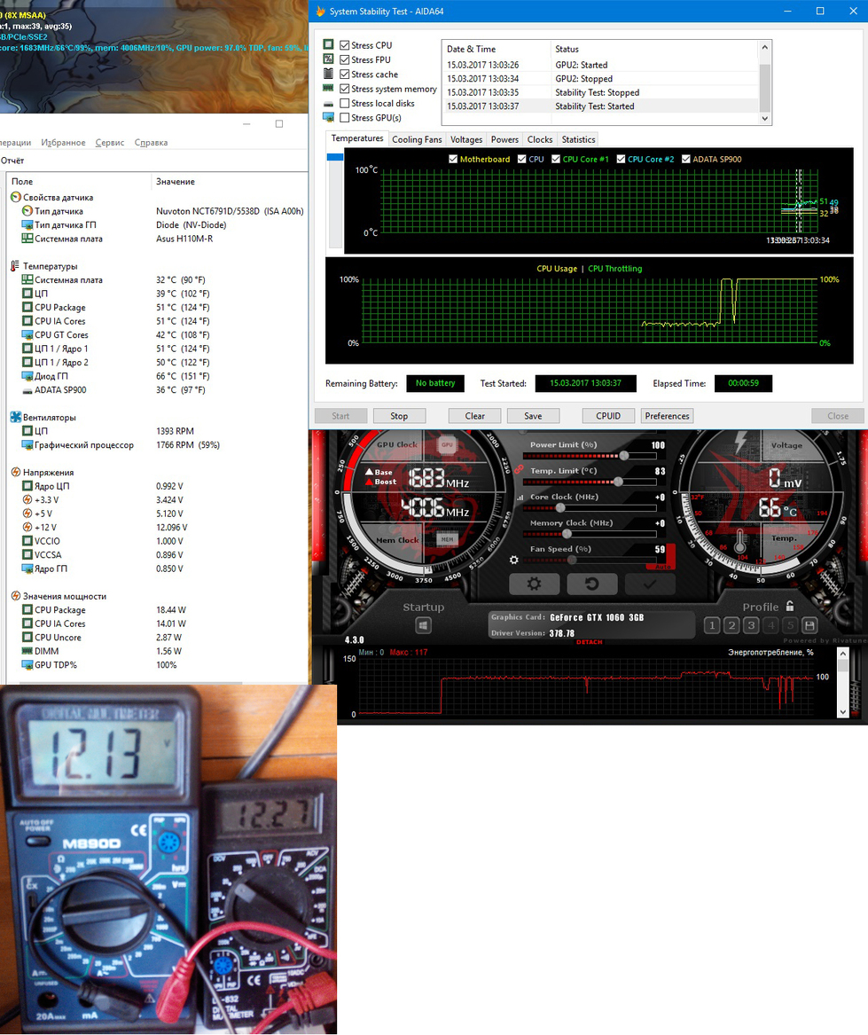Click the Clear button

pyautogui.click(x=474, y=416)
